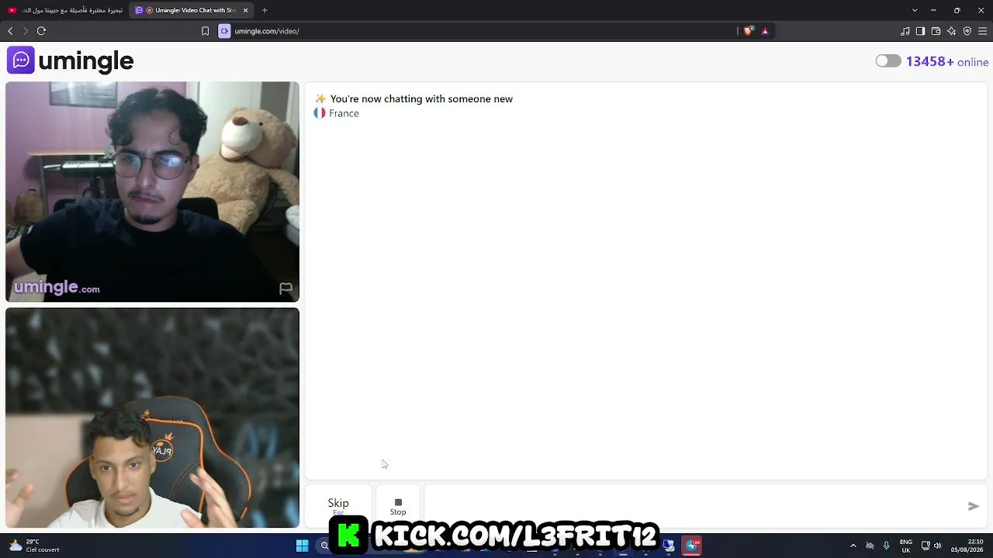
Task: Toggle the dark mode switch beside online count
Action: 888,61
